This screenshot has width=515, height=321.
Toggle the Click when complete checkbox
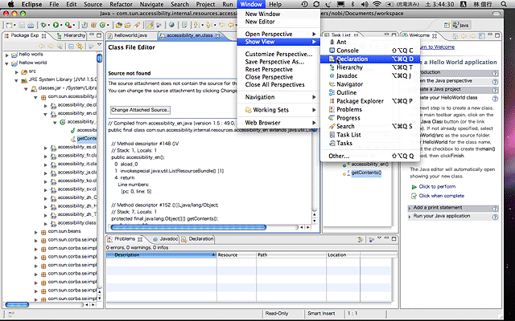[x=414, y=196]
